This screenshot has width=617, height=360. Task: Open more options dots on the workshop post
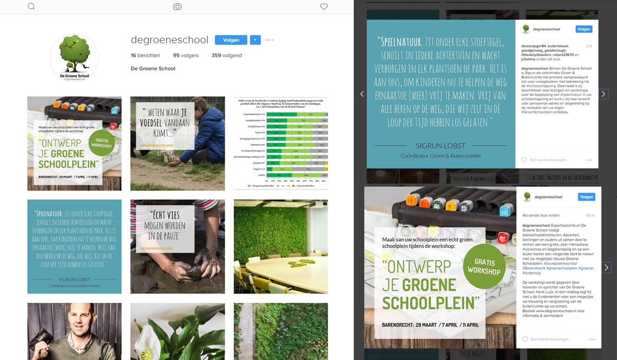(x=592, y=339)
